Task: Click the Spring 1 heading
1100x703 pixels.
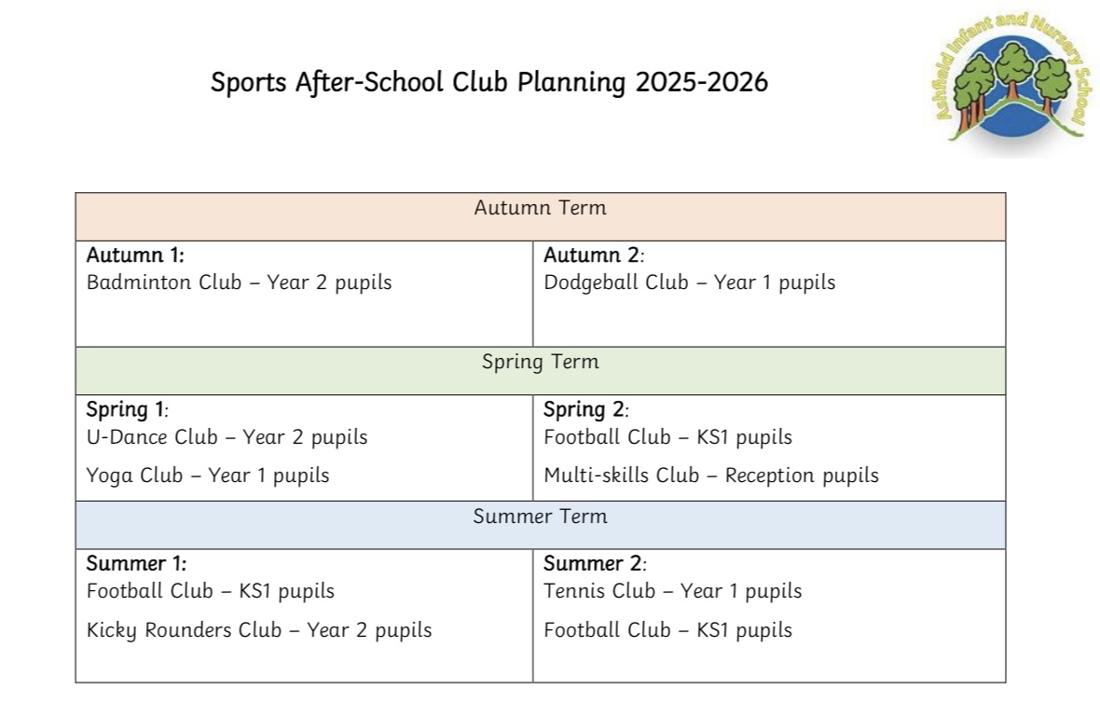Action: [127, 409]
